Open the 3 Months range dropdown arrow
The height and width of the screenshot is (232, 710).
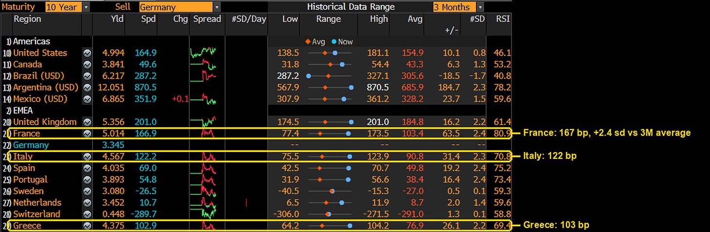click(x=480, y=7)
